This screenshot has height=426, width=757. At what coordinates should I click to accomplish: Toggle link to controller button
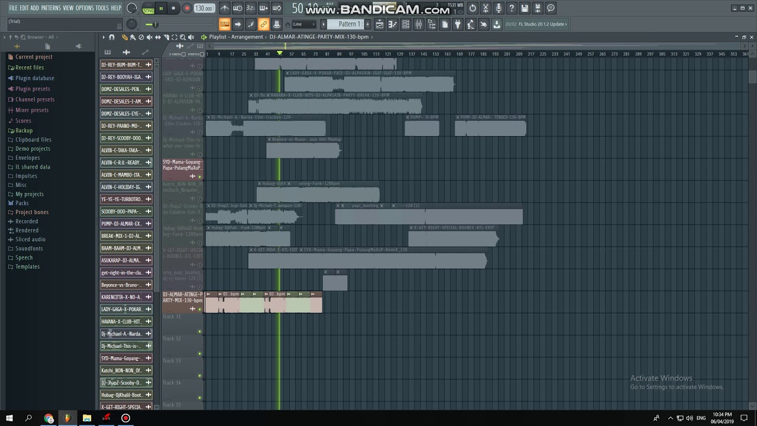tap(264, 24)
